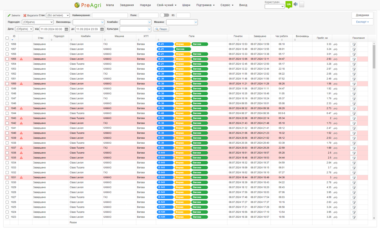Viewport: 380px width, 237px height.
Task: Open the link document icon in row 1028
Action: point(354,192)
